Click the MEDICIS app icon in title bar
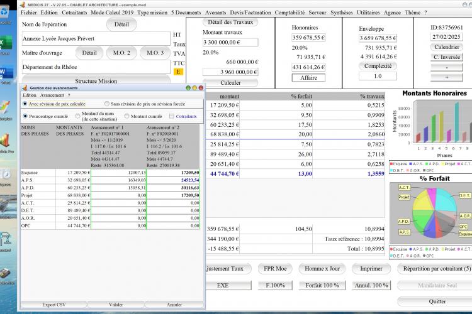The image size is (472, 314). 22,5
